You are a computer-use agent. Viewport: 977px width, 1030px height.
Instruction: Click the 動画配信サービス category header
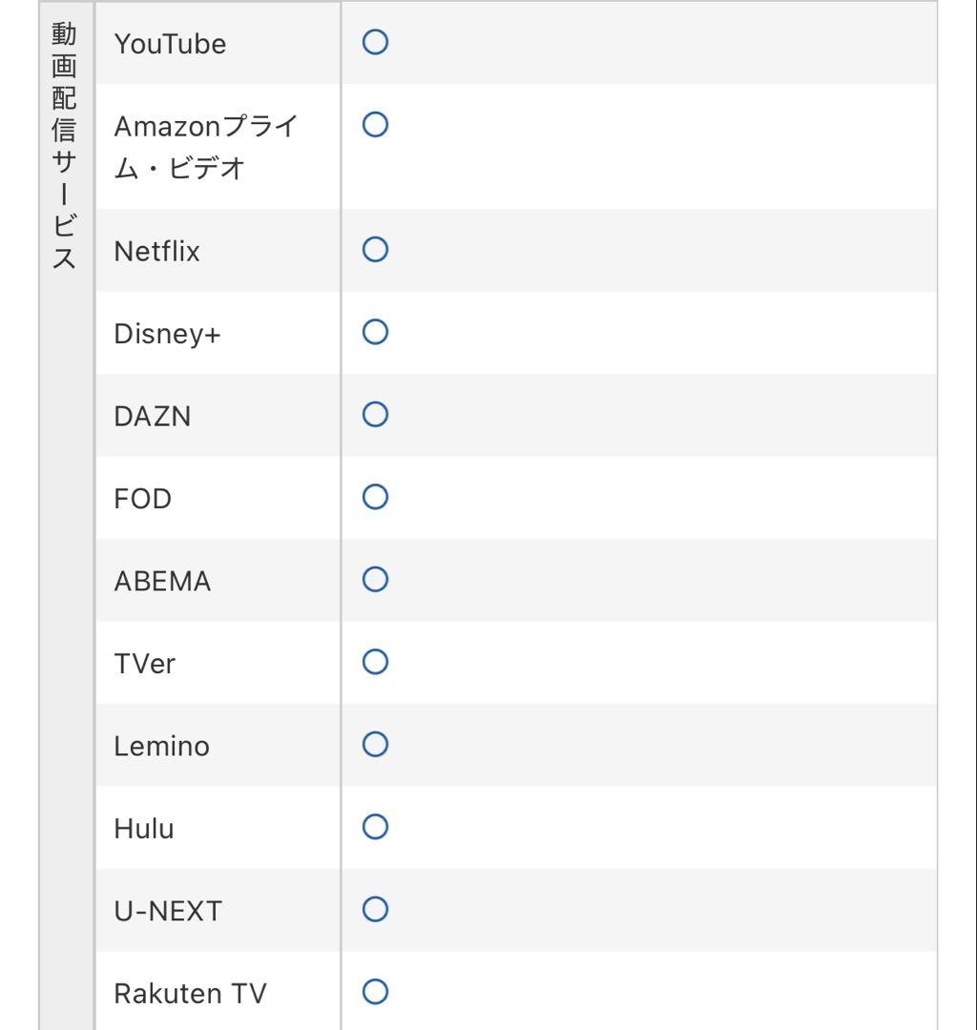pos(64,148)
